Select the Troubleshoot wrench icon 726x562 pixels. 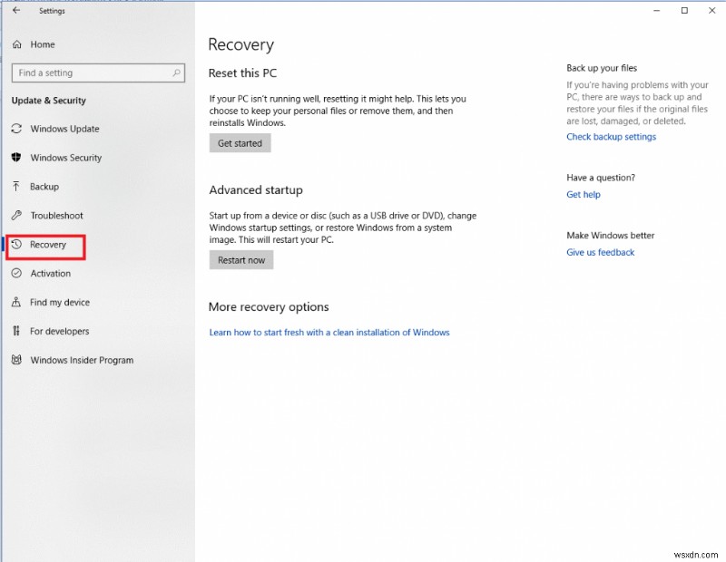click(16, 216)
